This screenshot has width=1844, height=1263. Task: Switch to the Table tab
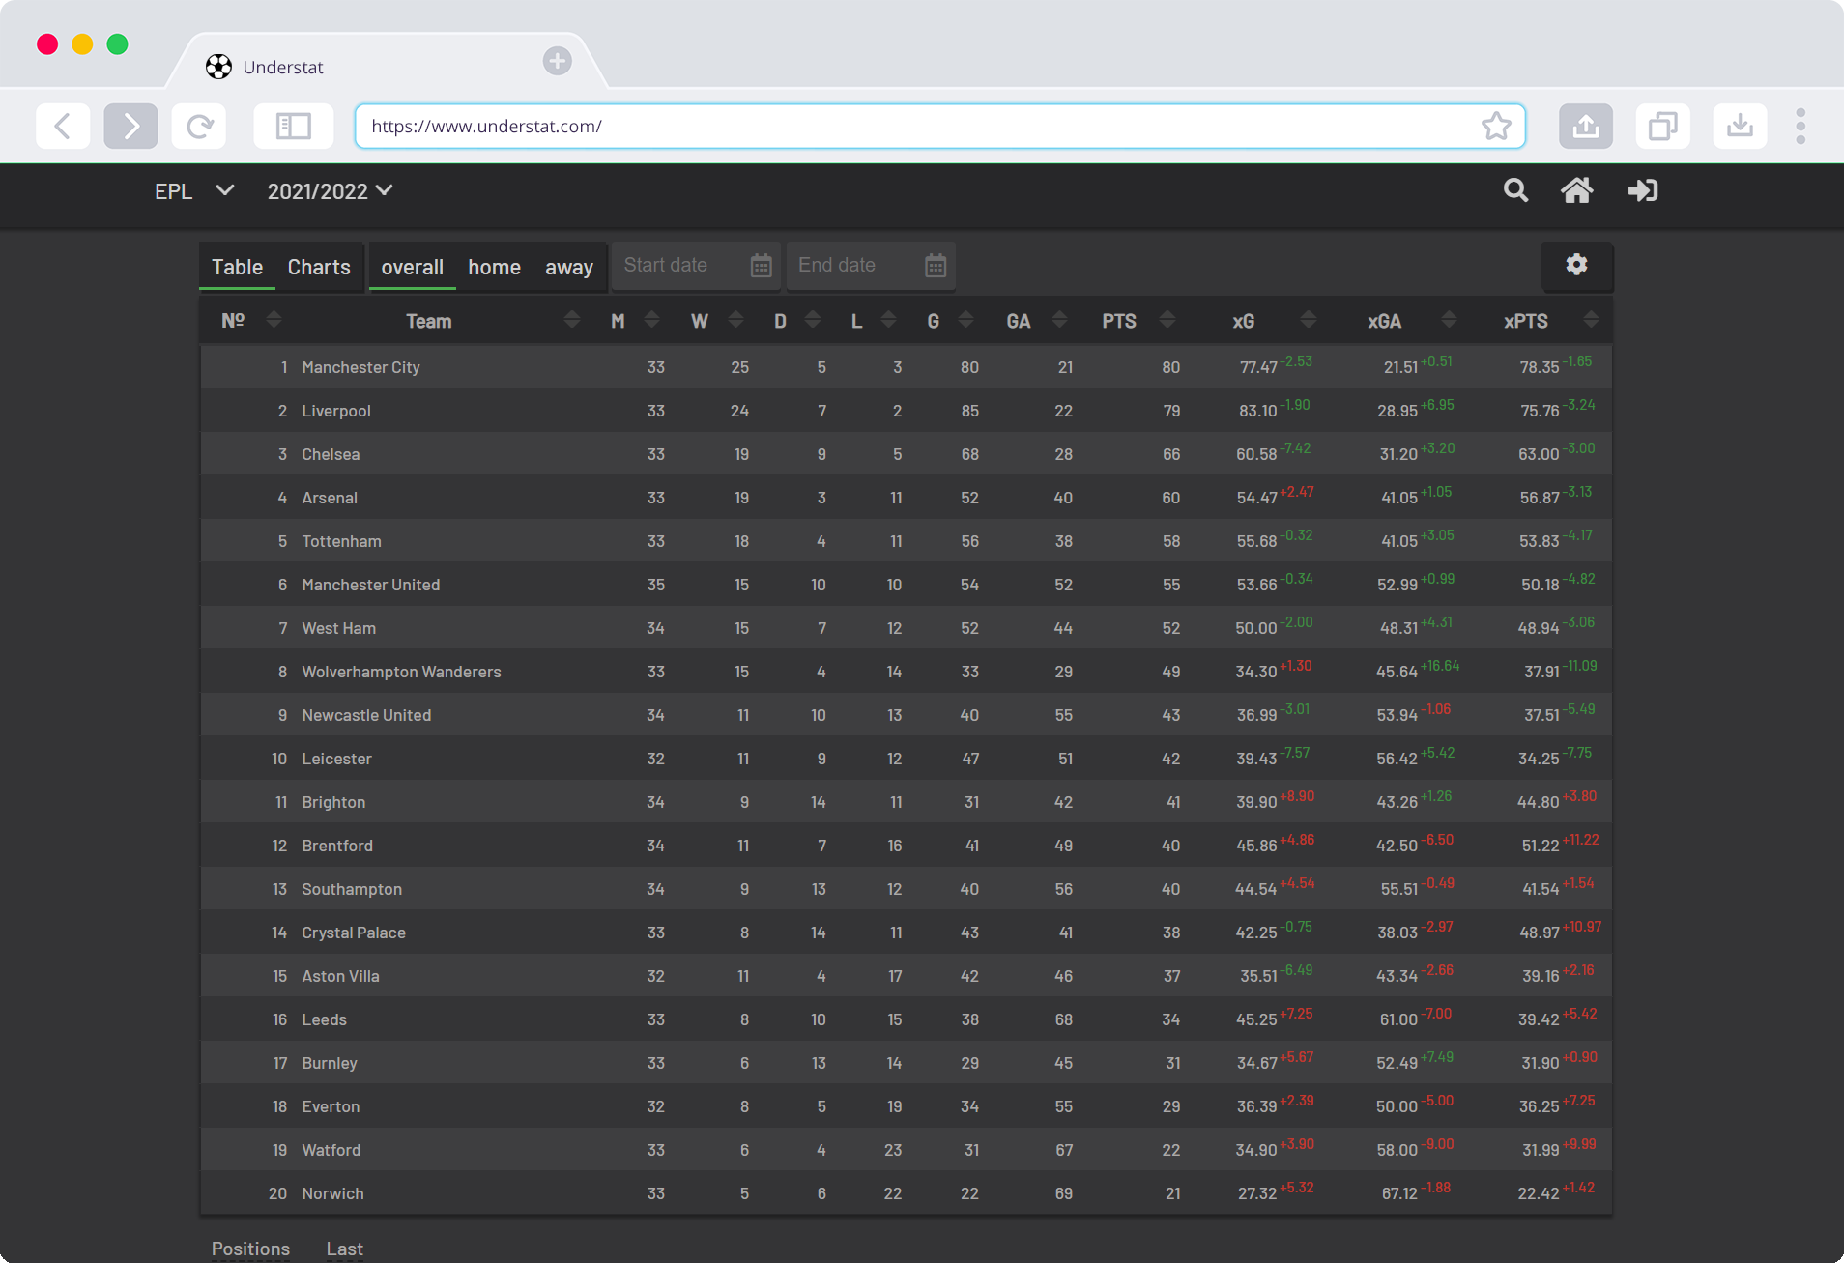237,267
